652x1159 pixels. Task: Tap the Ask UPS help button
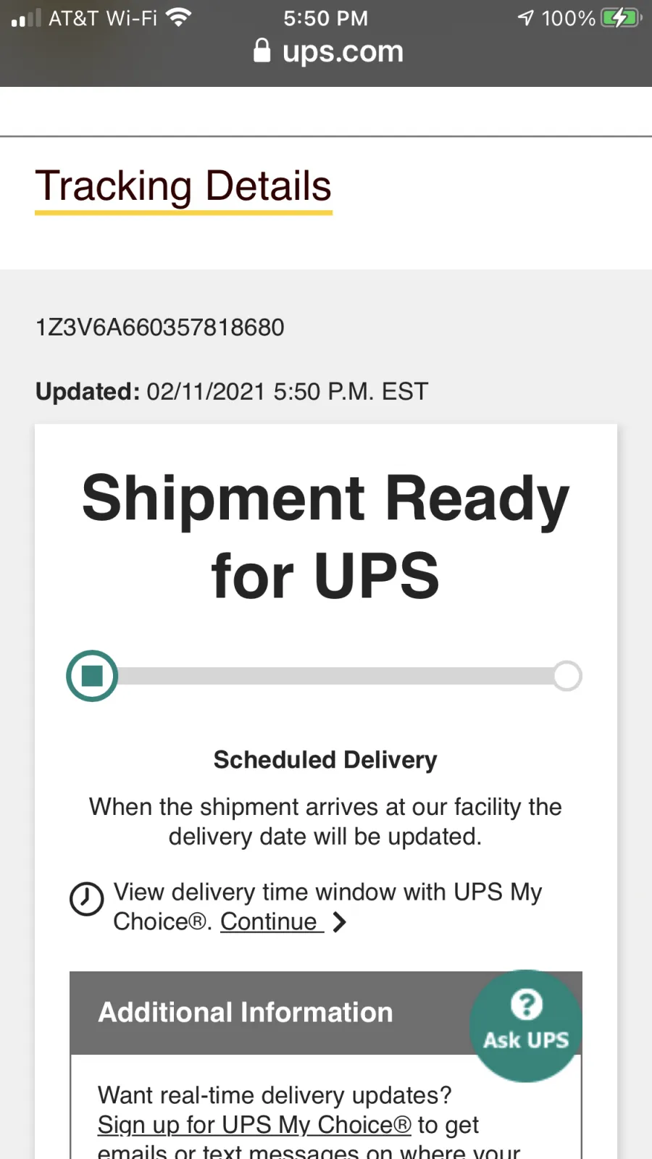[526, 1025]
